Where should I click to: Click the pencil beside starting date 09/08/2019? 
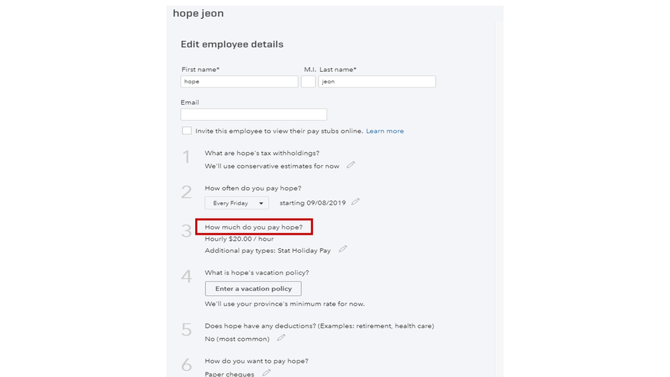pyautogui.click(x=355, y=202)
